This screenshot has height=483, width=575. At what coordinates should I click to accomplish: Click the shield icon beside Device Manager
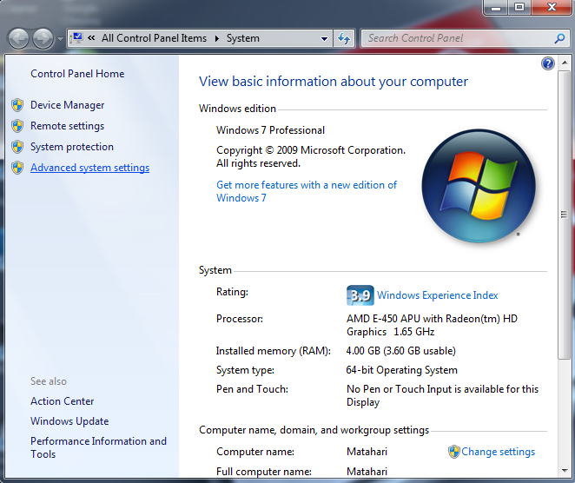[17, 105]
